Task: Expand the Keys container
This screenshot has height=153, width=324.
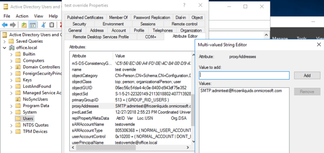Action: tap(12, 80)
